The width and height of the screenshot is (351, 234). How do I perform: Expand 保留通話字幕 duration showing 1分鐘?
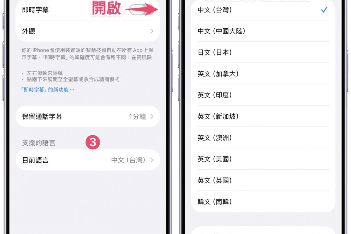(x=88, y=116)
